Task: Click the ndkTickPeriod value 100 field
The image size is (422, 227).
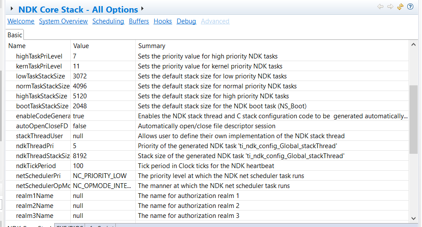Action: pyautogui.click(x=103, y=165)
